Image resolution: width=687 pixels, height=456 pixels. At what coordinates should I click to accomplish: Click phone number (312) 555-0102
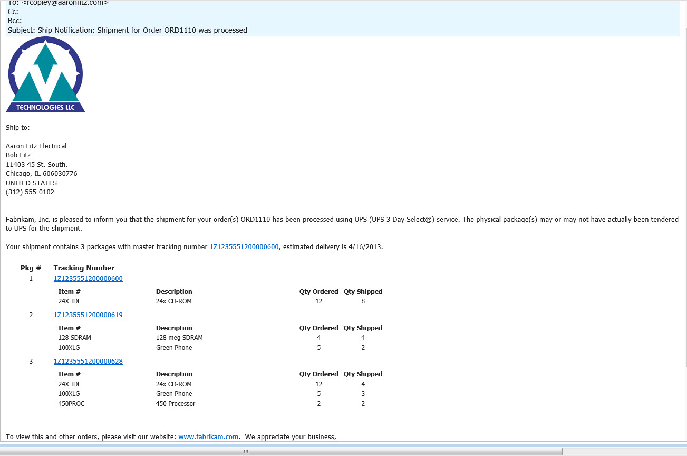[30, 192]
